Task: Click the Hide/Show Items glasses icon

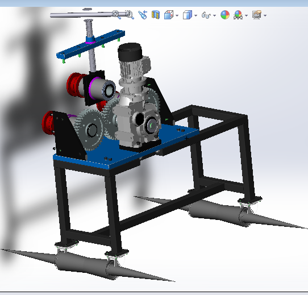Action: (x=206, y=15)
